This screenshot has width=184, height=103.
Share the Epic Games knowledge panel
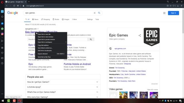(x=140, y=35)
